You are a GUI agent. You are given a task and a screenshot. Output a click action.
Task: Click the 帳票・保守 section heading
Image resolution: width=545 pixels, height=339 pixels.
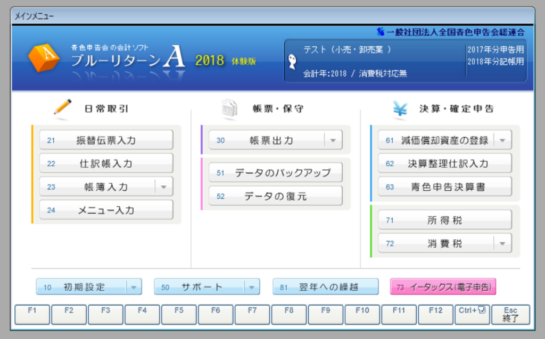tap(278, 109)
